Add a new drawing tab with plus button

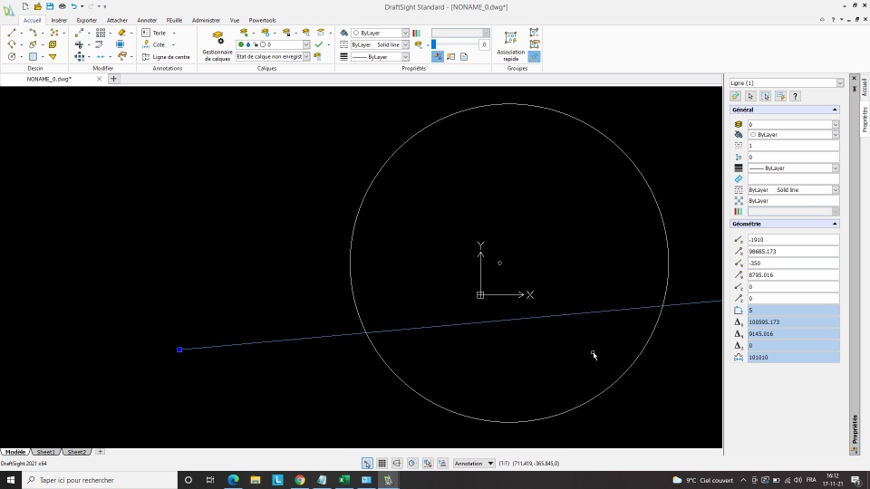pyautogui.click(x=114, y=79)
